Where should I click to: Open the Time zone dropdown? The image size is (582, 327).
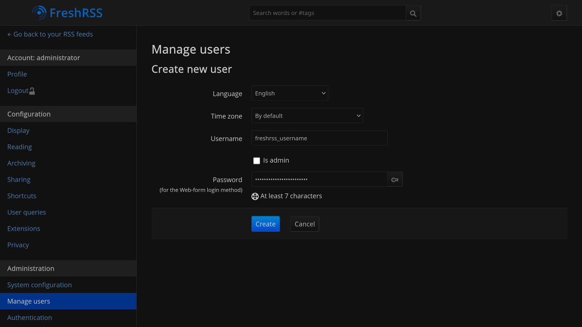307,115
